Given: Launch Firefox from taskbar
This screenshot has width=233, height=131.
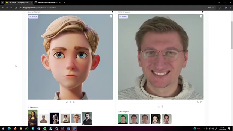Looking at the screenshot, I should [15, 129].
